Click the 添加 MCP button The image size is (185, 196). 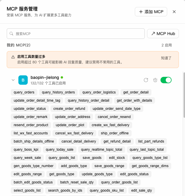151,12
